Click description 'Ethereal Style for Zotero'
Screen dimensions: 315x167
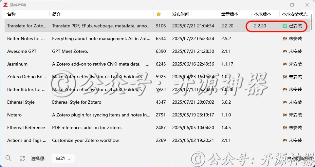[77, 102]
